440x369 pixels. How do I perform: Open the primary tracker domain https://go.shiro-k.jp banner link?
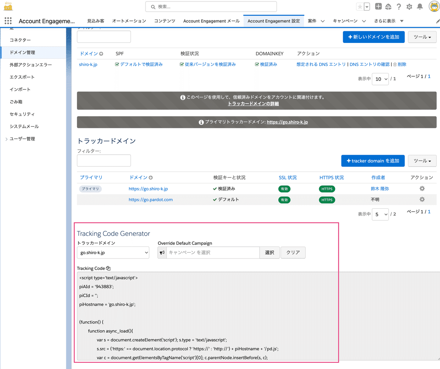[x=287, y=122]
